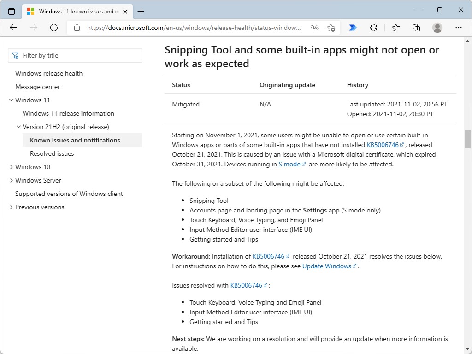Screen dimensions: 472x354
Task: Open the Collections icon
Action: pos(416,28)
